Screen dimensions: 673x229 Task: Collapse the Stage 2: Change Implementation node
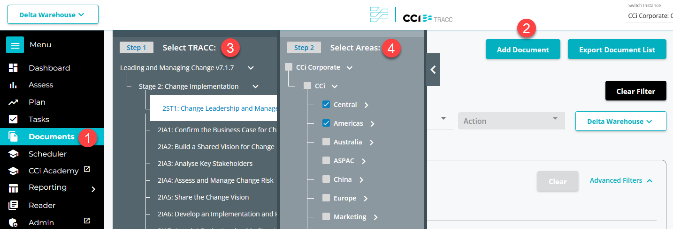click(255, 86)
